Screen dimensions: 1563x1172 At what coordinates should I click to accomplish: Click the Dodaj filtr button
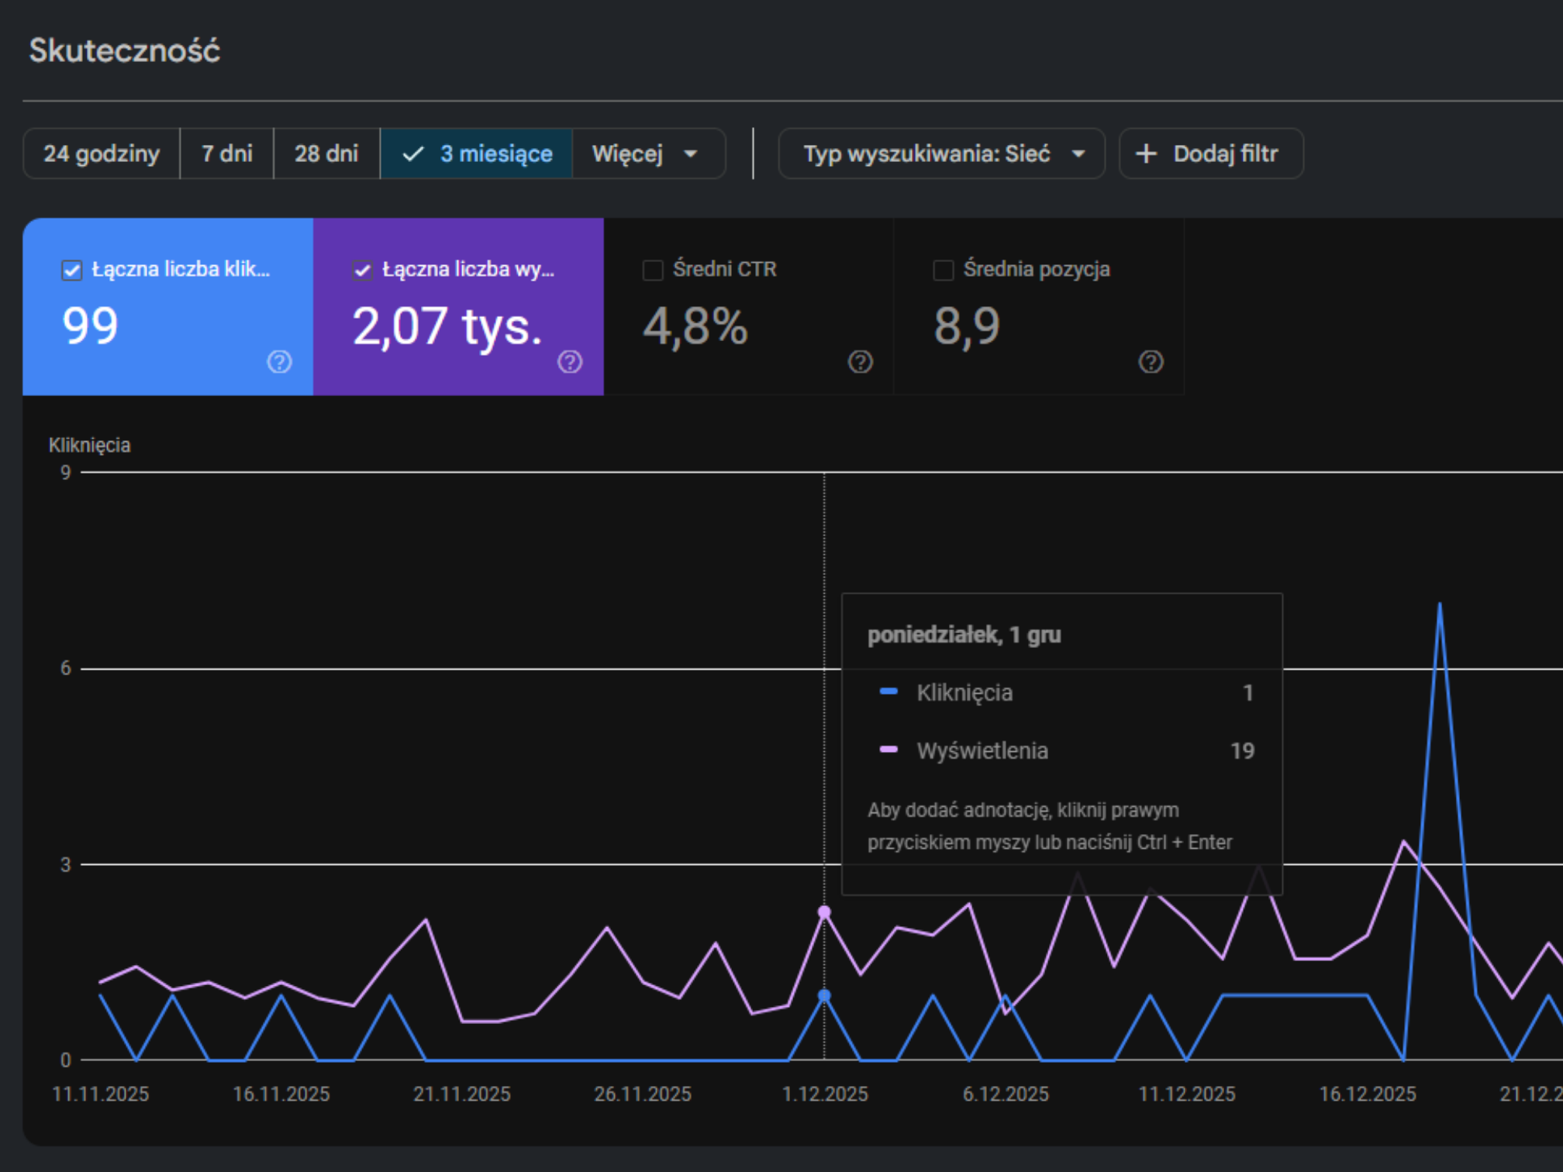point(1210,153)
